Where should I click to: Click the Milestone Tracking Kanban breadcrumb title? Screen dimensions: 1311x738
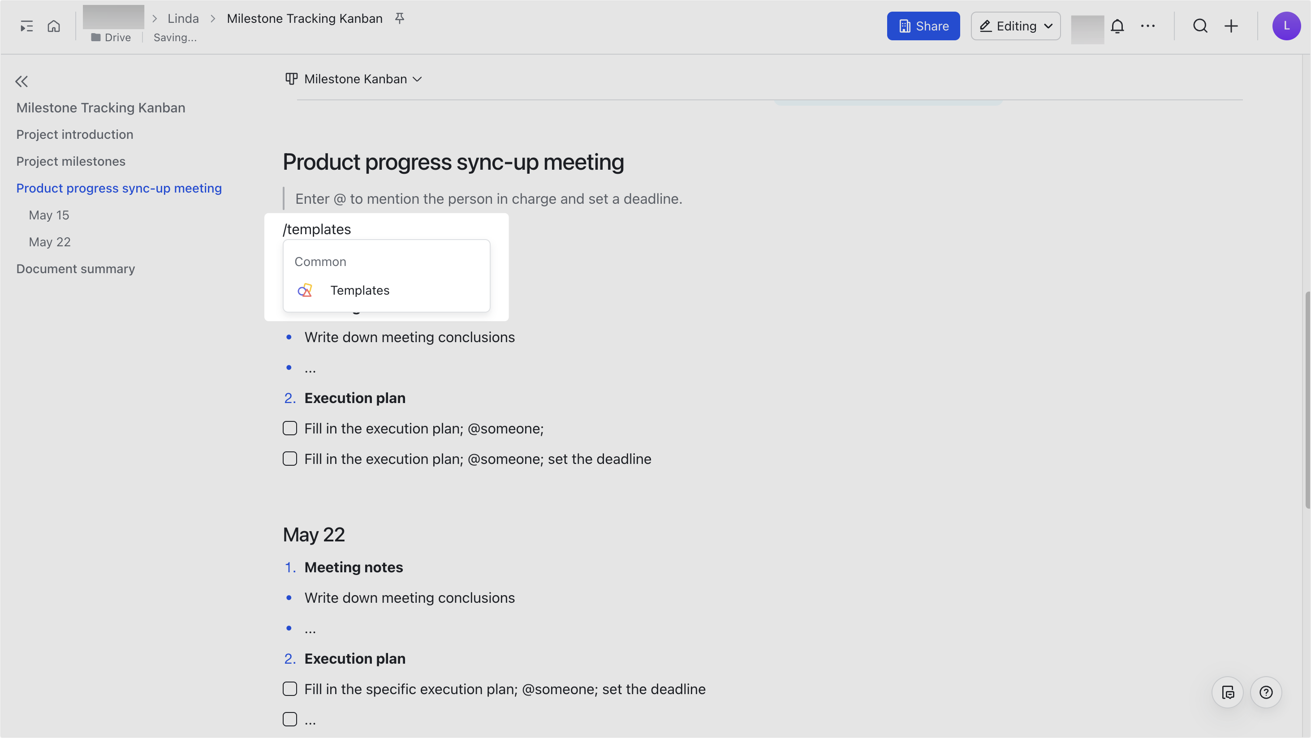point(304,18)
